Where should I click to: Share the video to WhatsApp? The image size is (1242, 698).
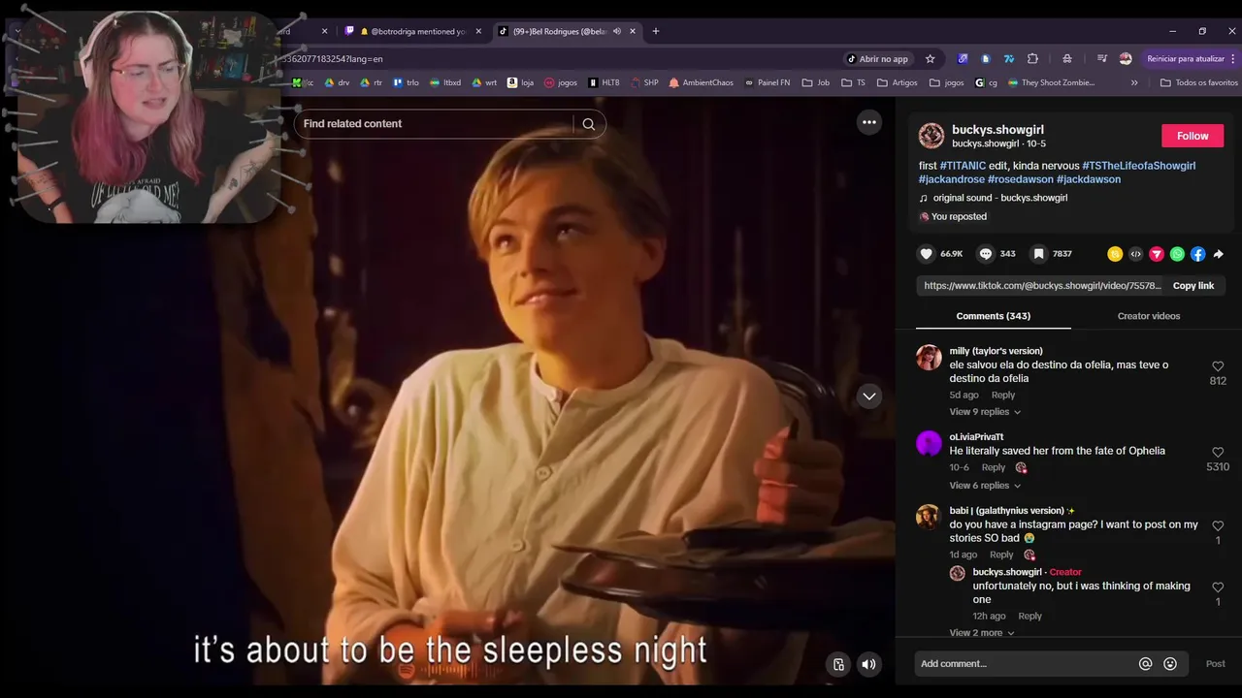click(1177, 254)
